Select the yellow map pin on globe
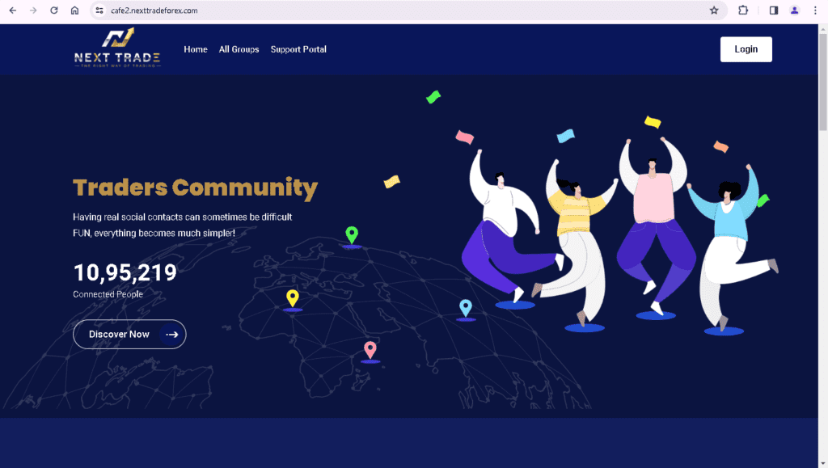828x468 pixels. (x=293, y=298)
